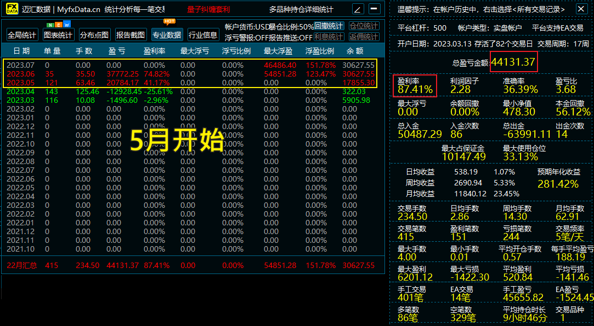
Task: Close the 温馨提示 panel
Action: tap(582, 8)
